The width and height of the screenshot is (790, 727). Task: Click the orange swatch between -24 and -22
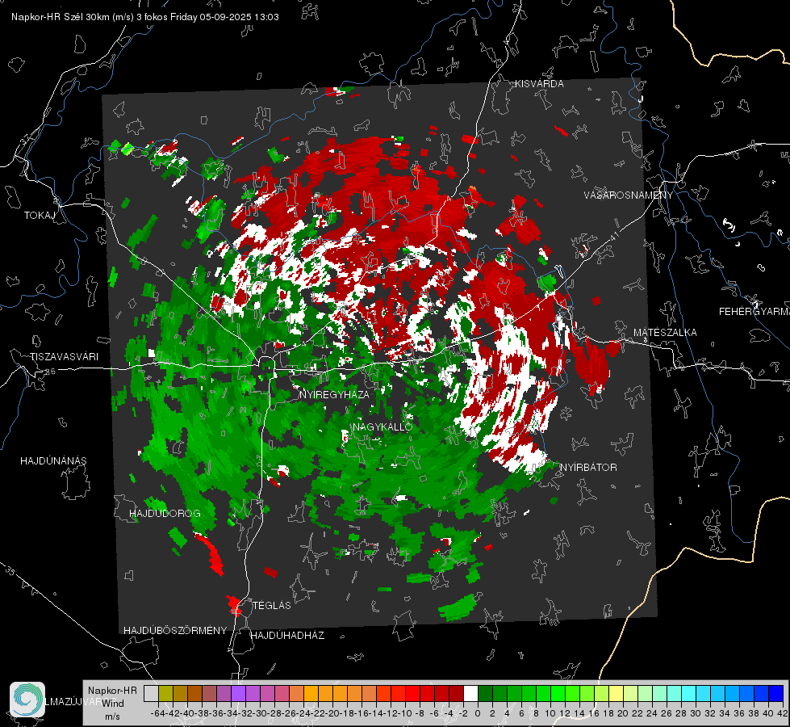tap(311, 694)
